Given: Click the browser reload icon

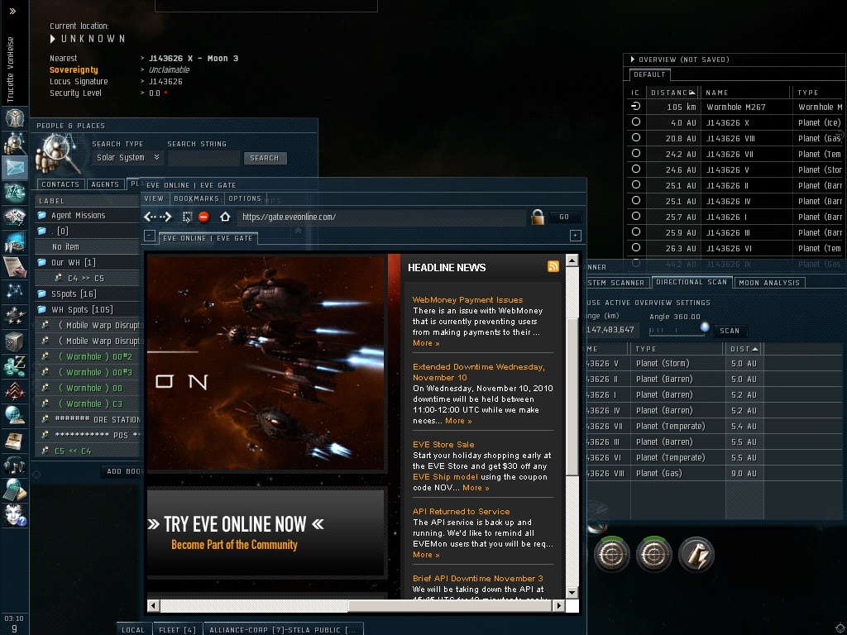Looking at the screenshot, I should pos(187,217).
